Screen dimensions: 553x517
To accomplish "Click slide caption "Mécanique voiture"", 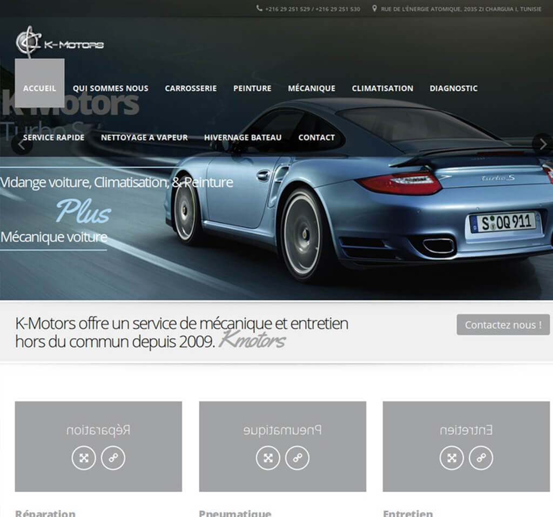I will click(x=53, y=237).
